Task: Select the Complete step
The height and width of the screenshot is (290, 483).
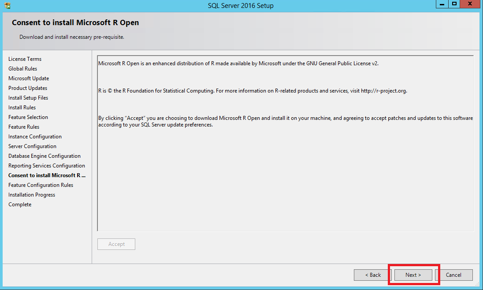Action: 20,204
